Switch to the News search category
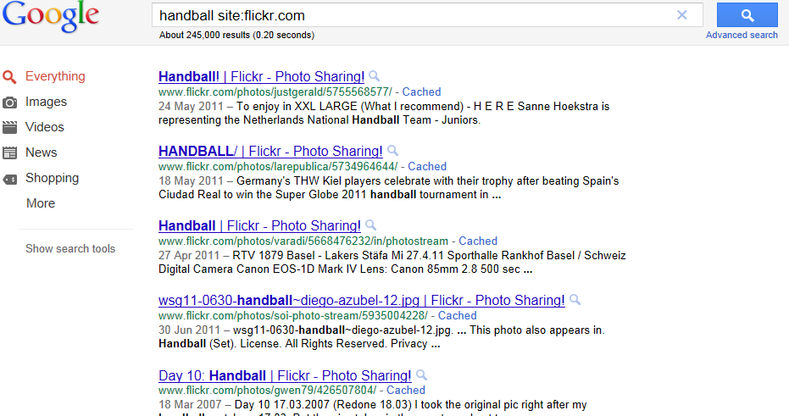Viewport: 789px width, 416px height. [42, 153]
